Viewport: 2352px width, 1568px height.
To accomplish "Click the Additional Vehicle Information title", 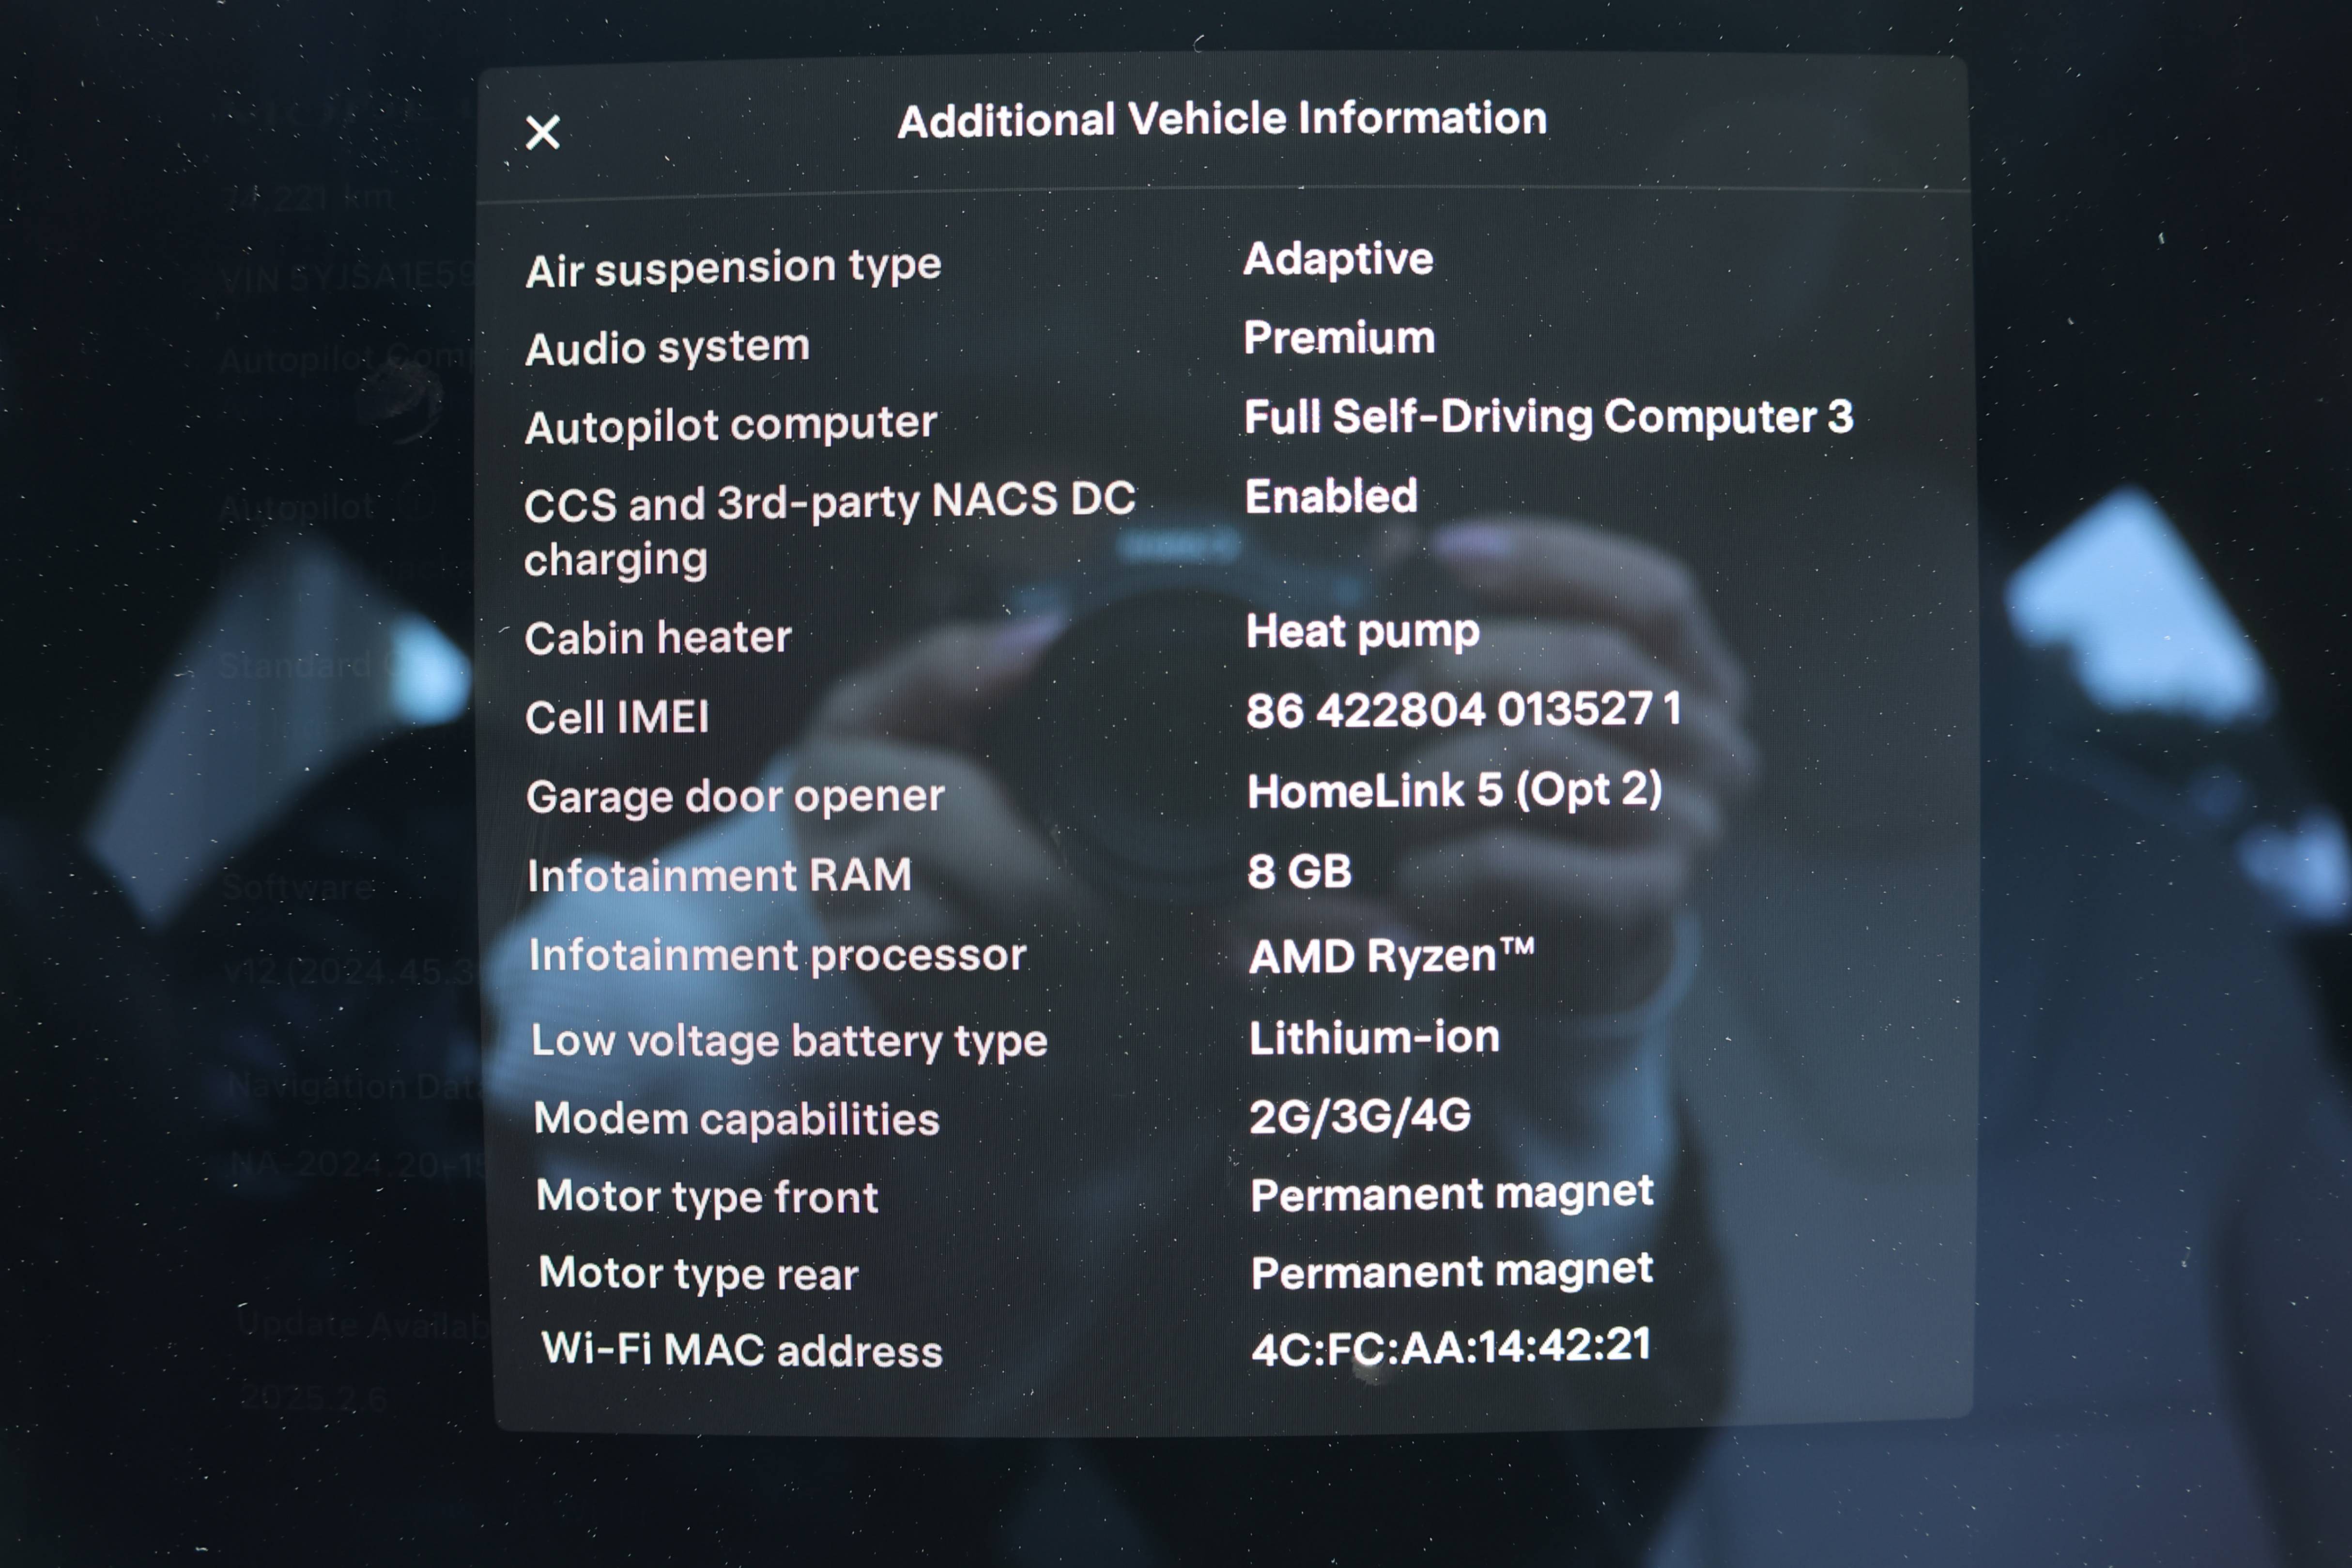I will coord(1221,120).
